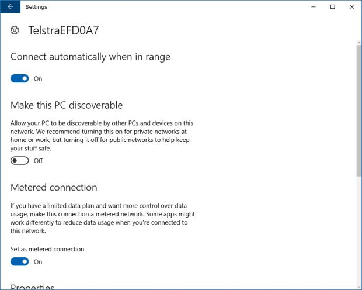Enable Make this PC discoverable switch

[20, 161]
